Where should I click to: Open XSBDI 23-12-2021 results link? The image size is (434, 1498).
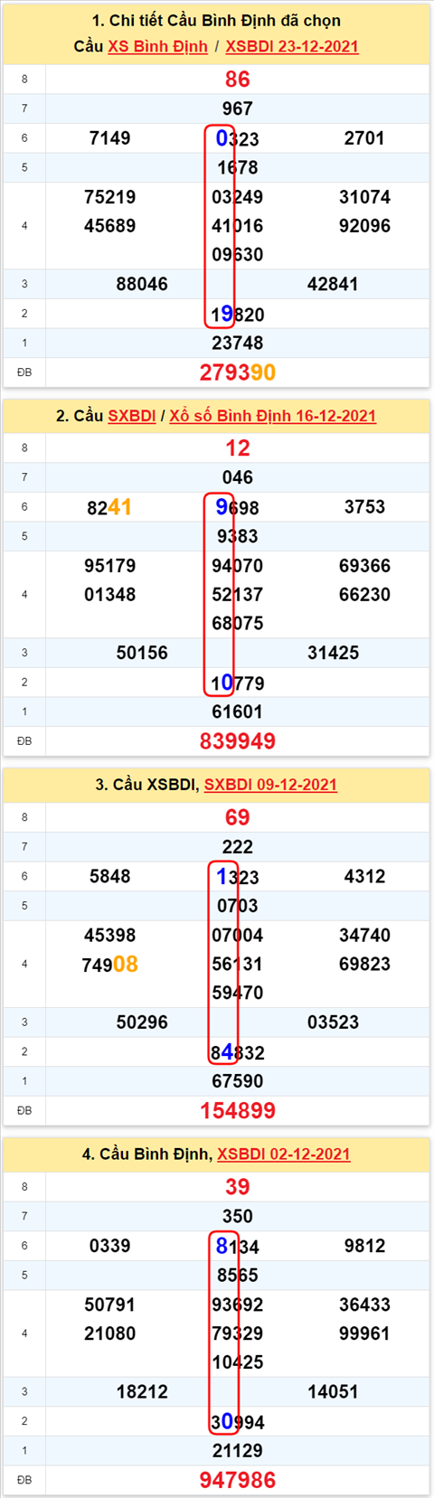[292, 46]
